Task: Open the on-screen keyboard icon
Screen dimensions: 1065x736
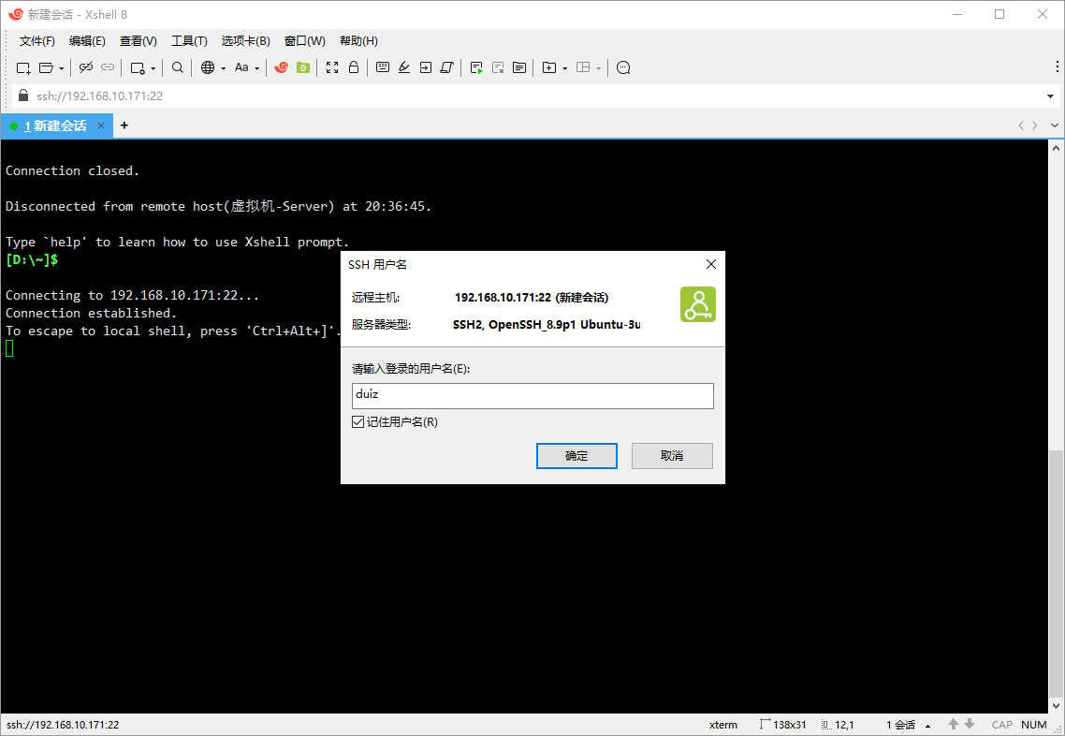Action: (x=383, y=67)
